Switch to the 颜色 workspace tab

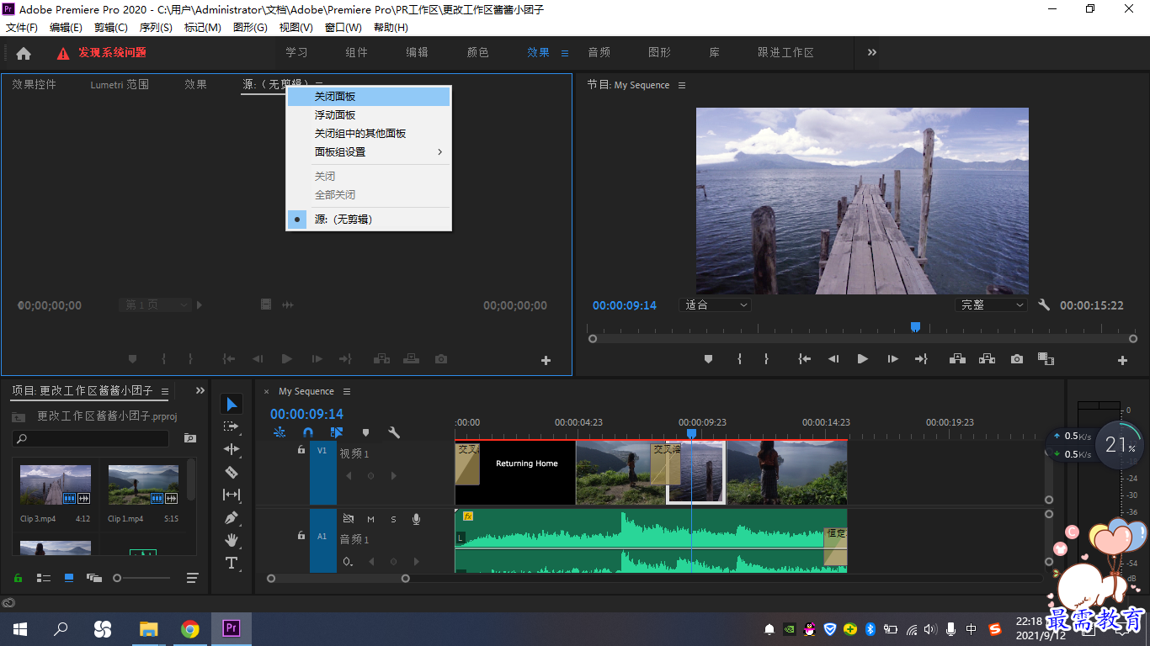(x=477, y=52)
